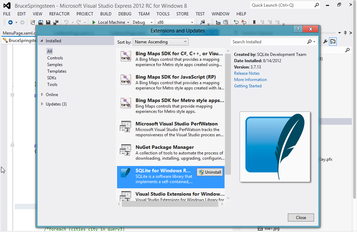Open the x86 platform dropdown

(175, 22)
